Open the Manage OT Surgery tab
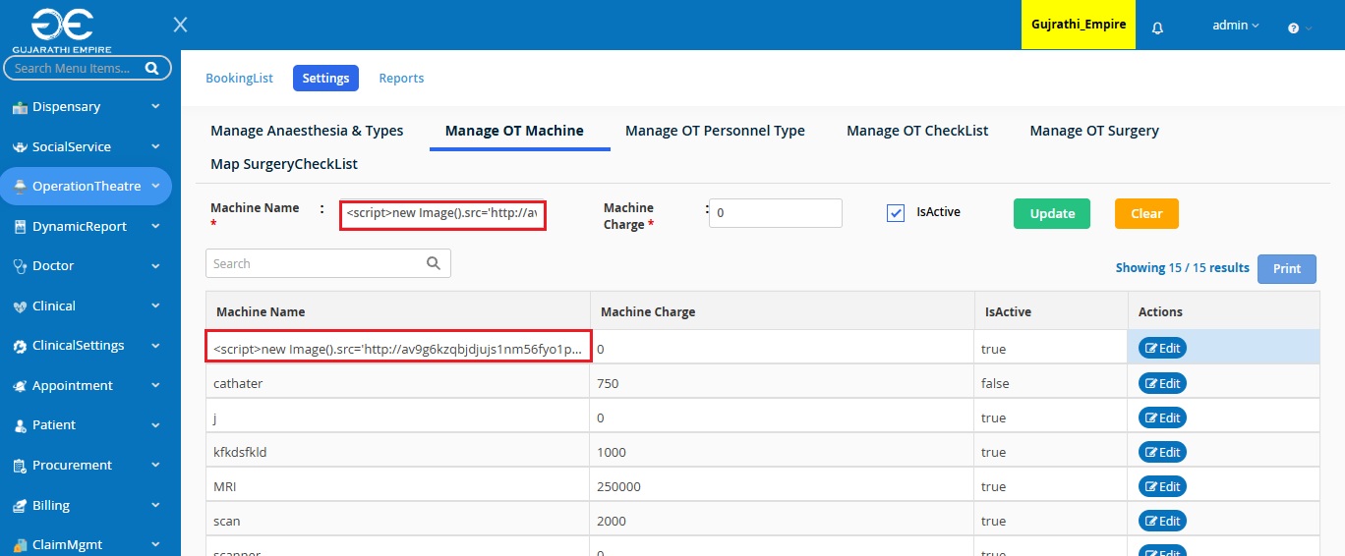The height and width of the screenshot is (556, 1345). [x=1094, y=131]
